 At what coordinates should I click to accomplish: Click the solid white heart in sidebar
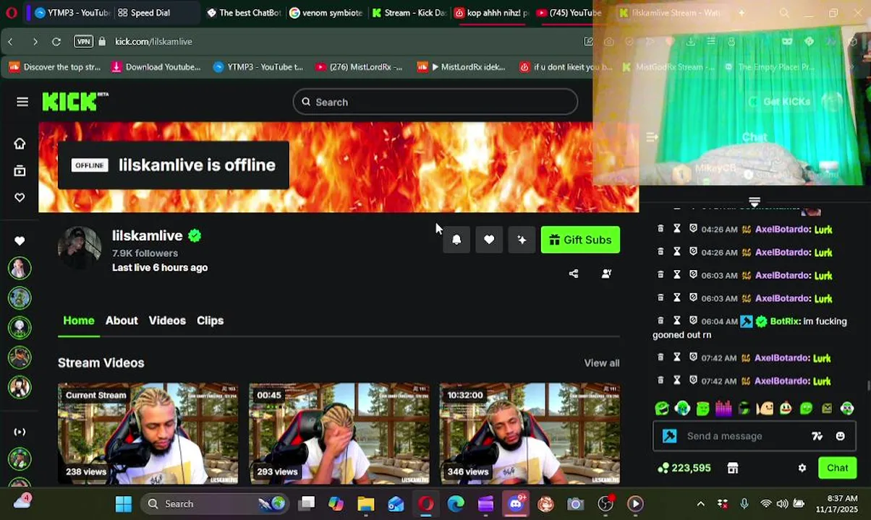(x=20, y=240)
